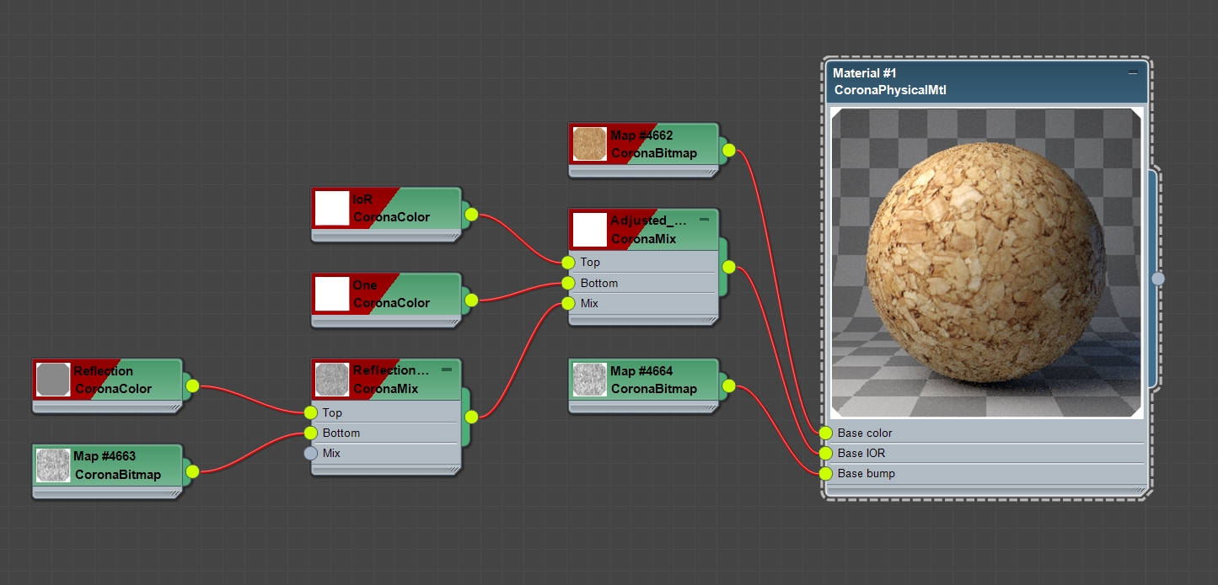
Task: Click the gray color swatch on Reflection CoronaColor
Action: coord(52,379)
